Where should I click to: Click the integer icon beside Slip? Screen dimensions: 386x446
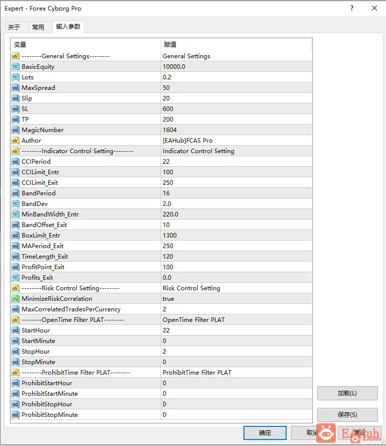pos(16,98)
